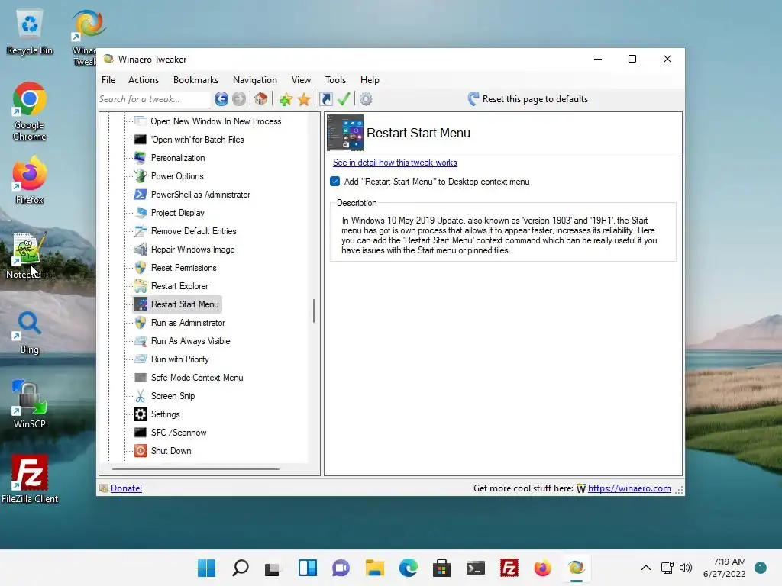Show hidden tray icons chevron

[x=646, y=568]
